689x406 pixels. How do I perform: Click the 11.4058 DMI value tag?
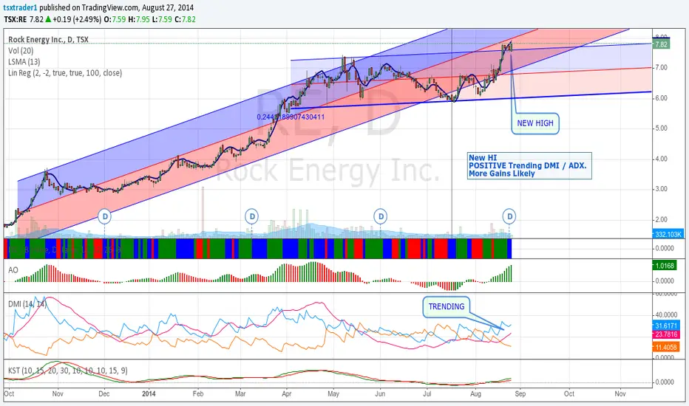[665, 347]
